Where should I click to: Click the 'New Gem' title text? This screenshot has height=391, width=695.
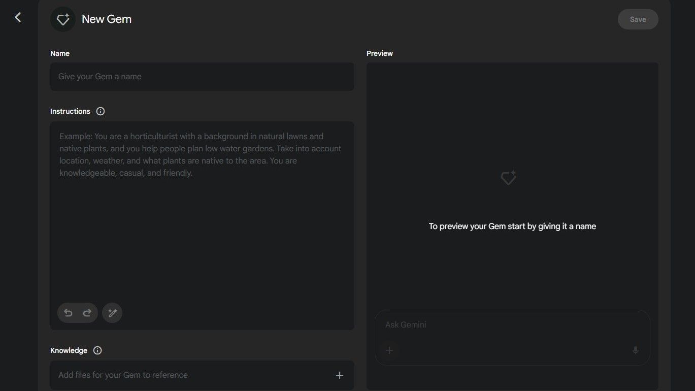pos(107,19)
